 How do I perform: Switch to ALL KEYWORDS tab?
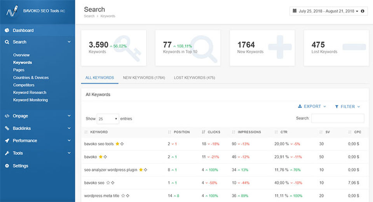[100, 78]
